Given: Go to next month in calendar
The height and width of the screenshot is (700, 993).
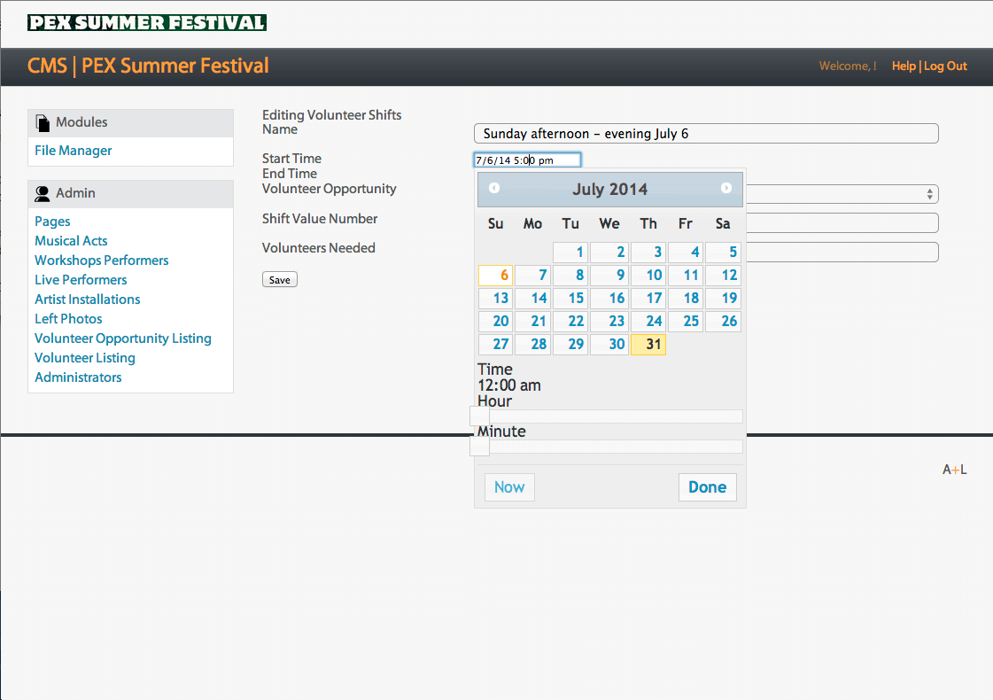Looking at the screenshot, I should (726, 188).
